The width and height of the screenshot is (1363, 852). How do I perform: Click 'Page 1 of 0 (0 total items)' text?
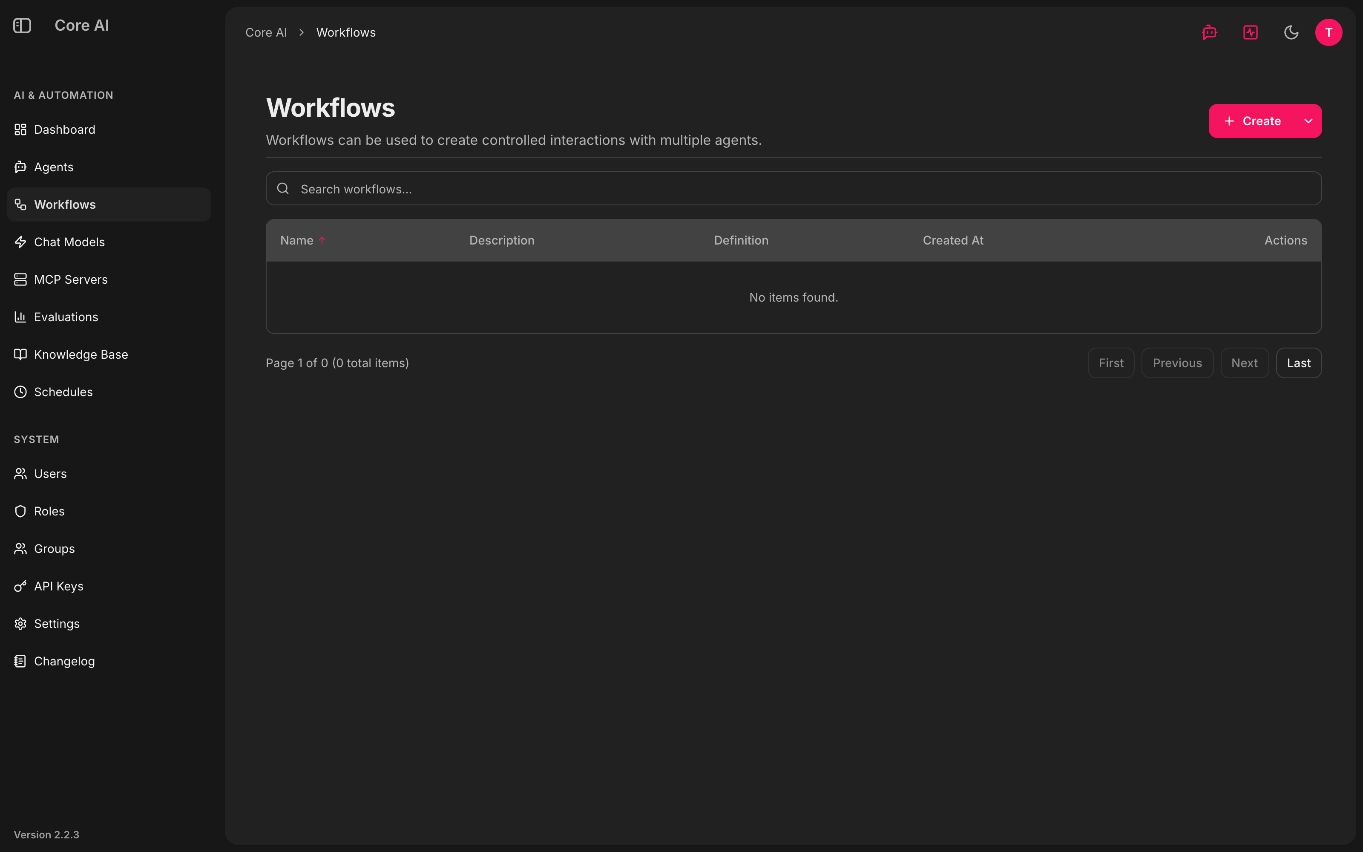[x=337, y=363]
